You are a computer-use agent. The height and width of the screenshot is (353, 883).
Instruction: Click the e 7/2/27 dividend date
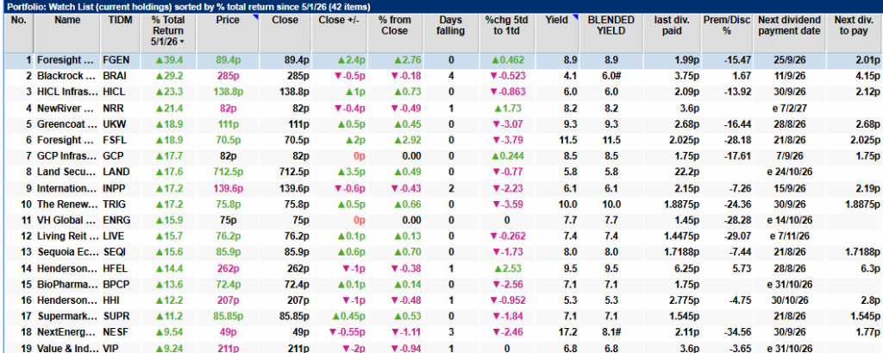coord(790,106)
